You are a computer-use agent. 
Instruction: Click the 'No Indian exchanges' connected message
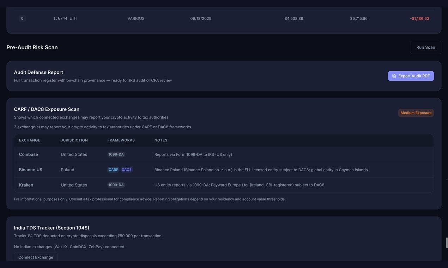[69, 247]
